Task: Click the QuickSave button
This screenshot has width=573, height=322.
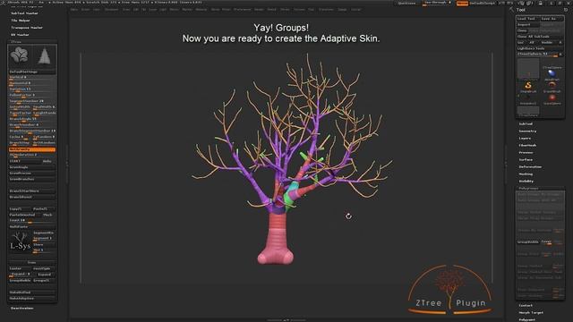Action: [406, 4]
